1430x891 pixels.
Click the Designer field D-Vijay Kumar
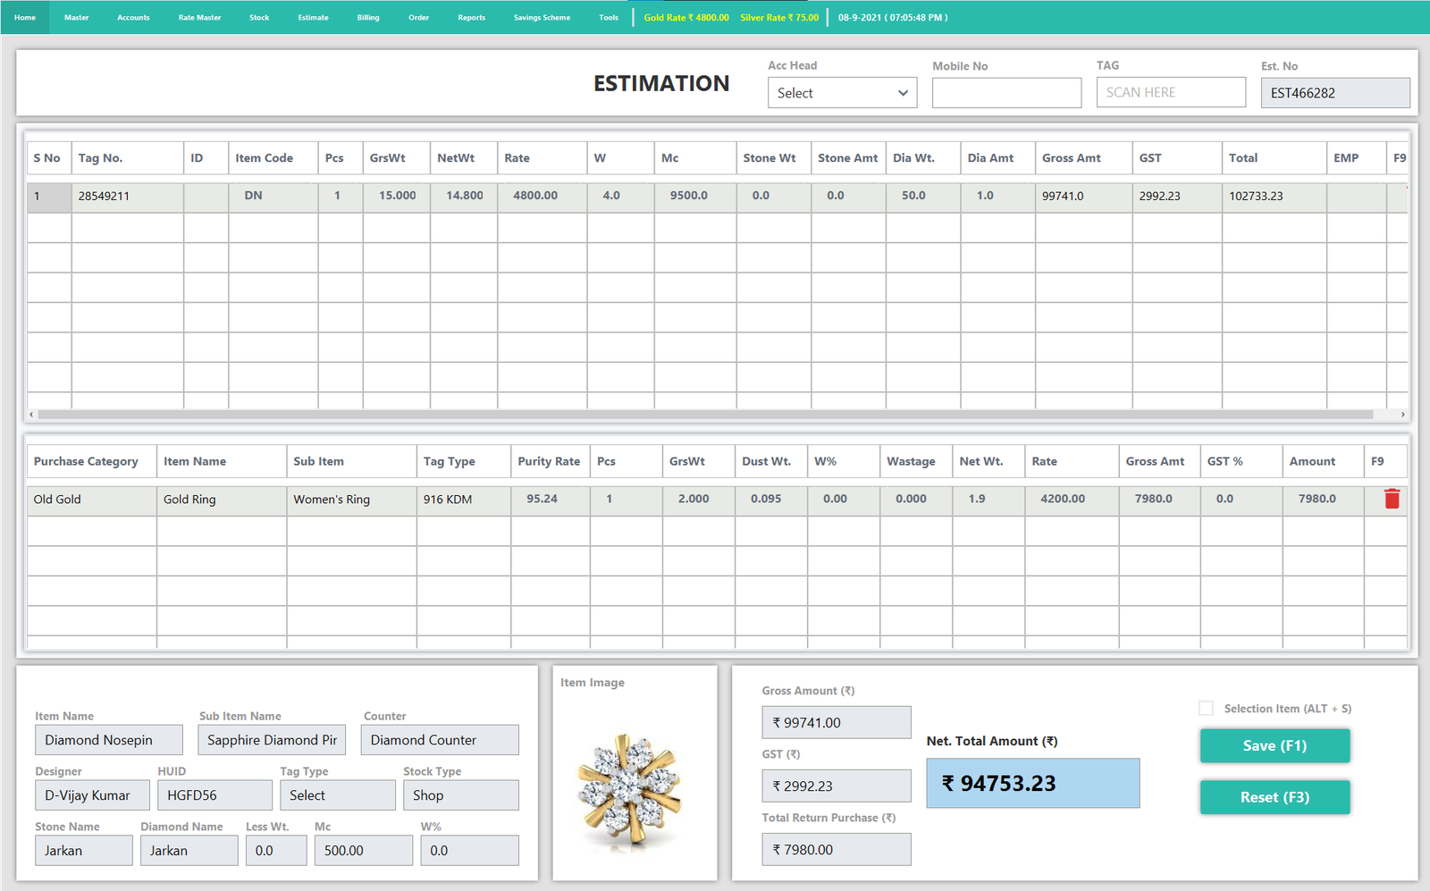[x=92, y=795]
